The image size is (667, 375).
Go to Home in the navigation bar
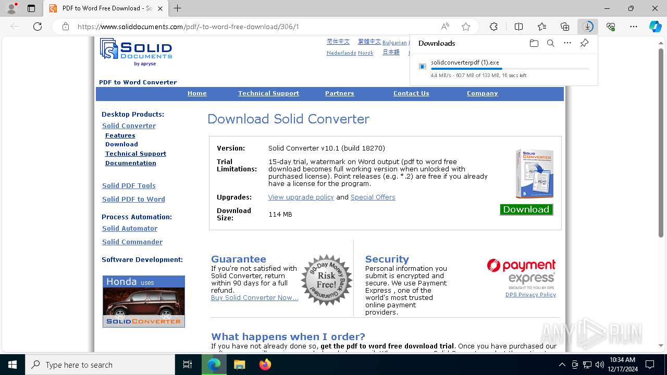pyautogui.click(x=197, y=93)
